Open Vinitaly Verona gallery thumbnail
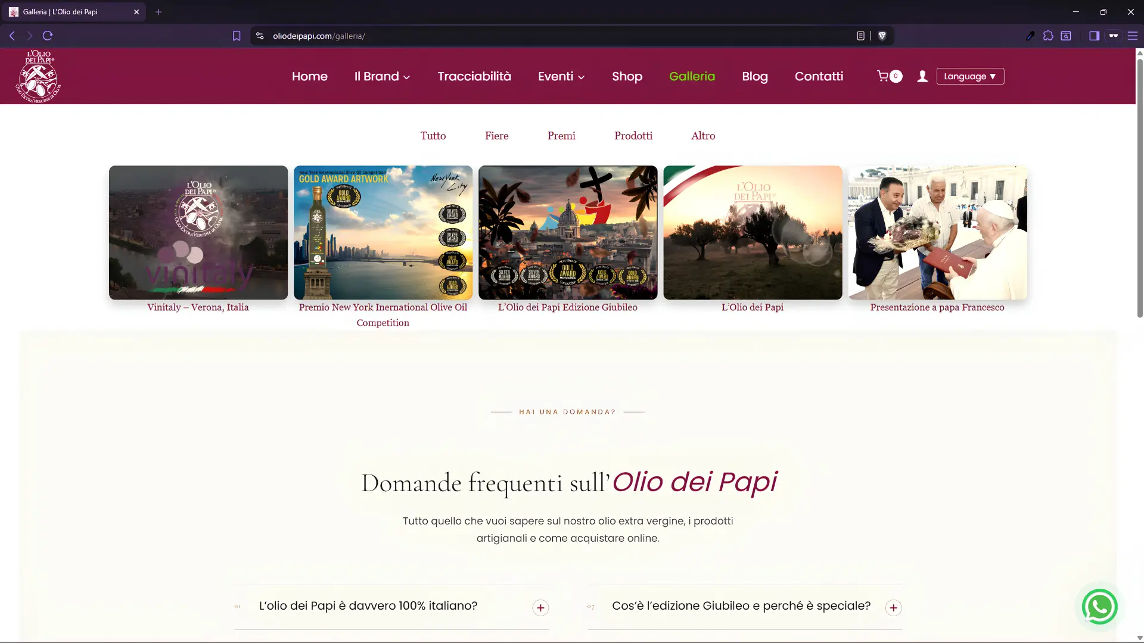This screenshot has width=1144, height=643. [x=198, y=232]
